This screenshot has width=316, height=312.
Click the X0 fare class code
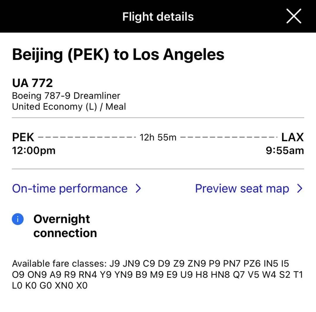click(82, 286)
